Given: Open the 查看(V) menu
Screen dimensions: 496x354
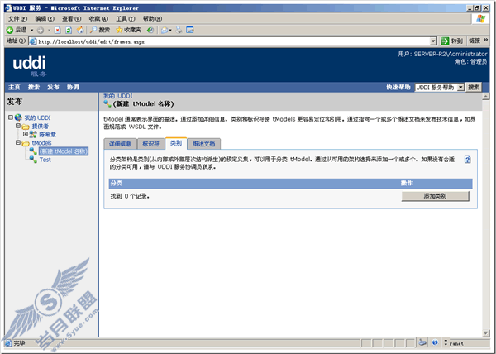Looking at the screenshot, I should pos(71,19).
